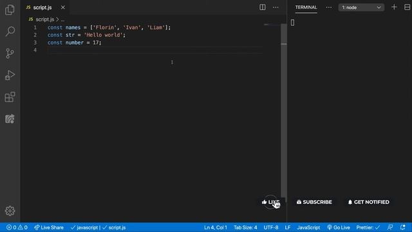Change end of line sequence 'LF'
The height and width of the screenshot is (232, 412).
[x=288, y=227]
